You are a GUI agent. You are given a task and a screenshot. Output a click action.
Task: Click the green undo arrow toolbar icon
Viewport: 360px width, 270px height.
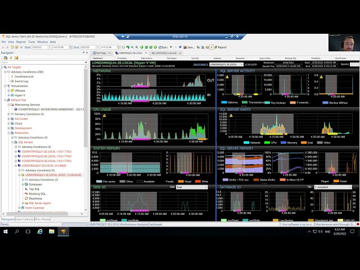(x=128, y=47)
